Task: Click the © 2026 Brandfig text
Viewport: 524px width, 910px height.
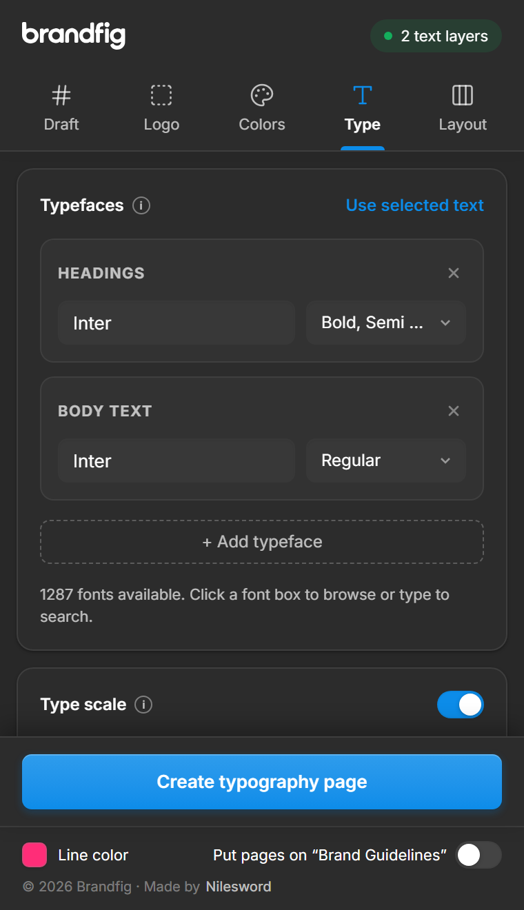Action: click(77, 887)
